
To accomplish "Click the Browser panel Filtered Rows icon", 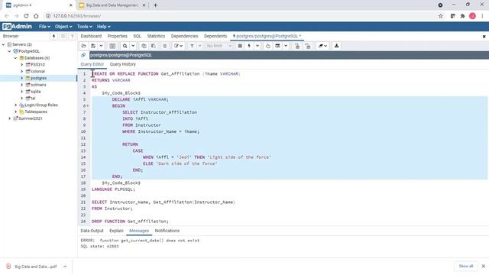I will (72, 36).
